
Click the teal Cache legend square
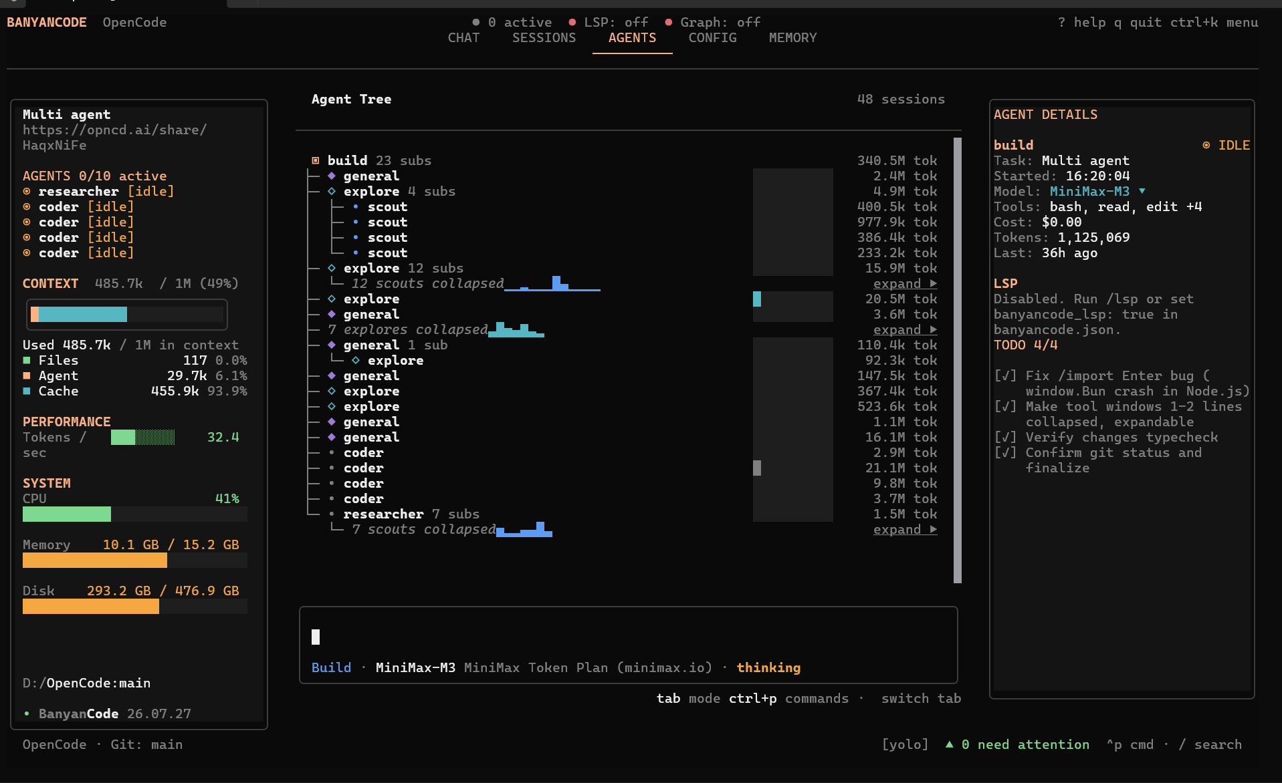27,391
